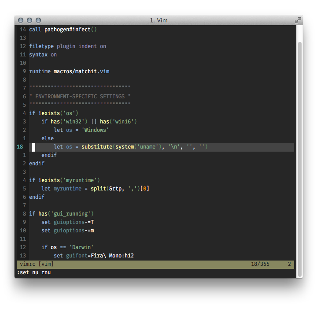The width and height of the screenshot is (317, 313).
Task: Click the zoom window button
Action: [38, 20]
